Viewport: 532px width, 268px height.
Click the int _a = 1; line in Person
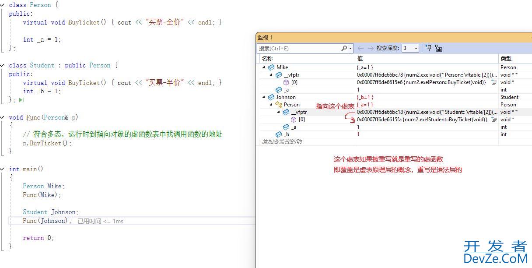click(x=42, y=39)
